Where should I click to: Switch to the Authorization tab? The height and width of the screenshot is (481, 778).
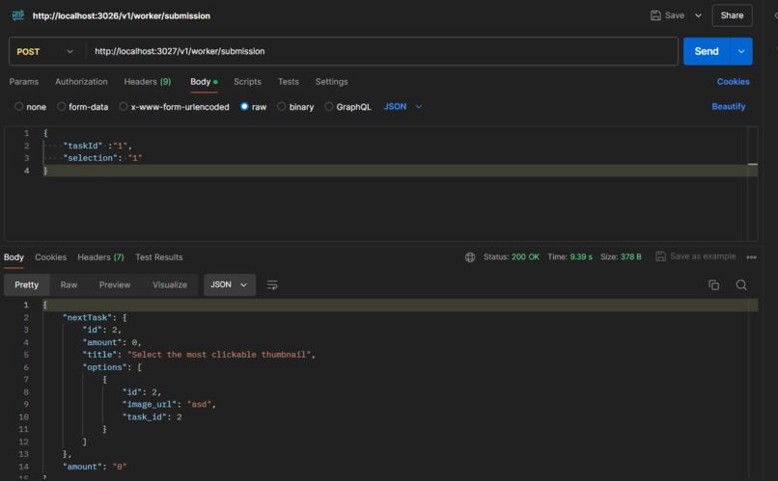point(81,82)
